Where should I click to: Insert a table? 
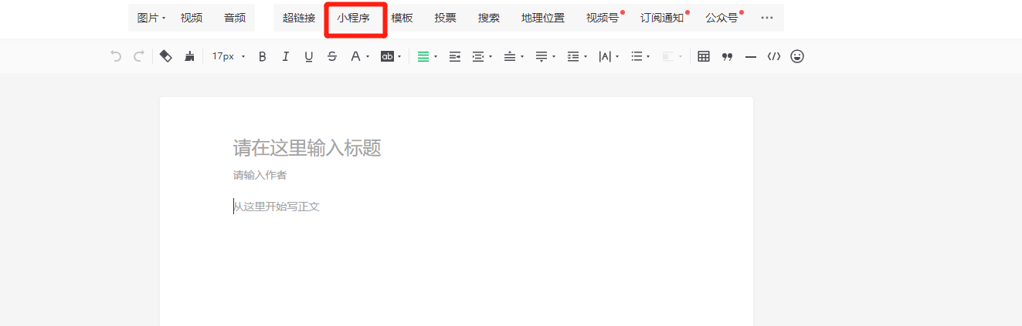(704, 56)
